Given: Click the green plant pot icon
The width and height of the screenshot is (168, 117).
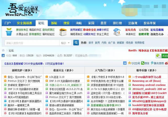Looking at the screenshot, I should click(9, 32).
